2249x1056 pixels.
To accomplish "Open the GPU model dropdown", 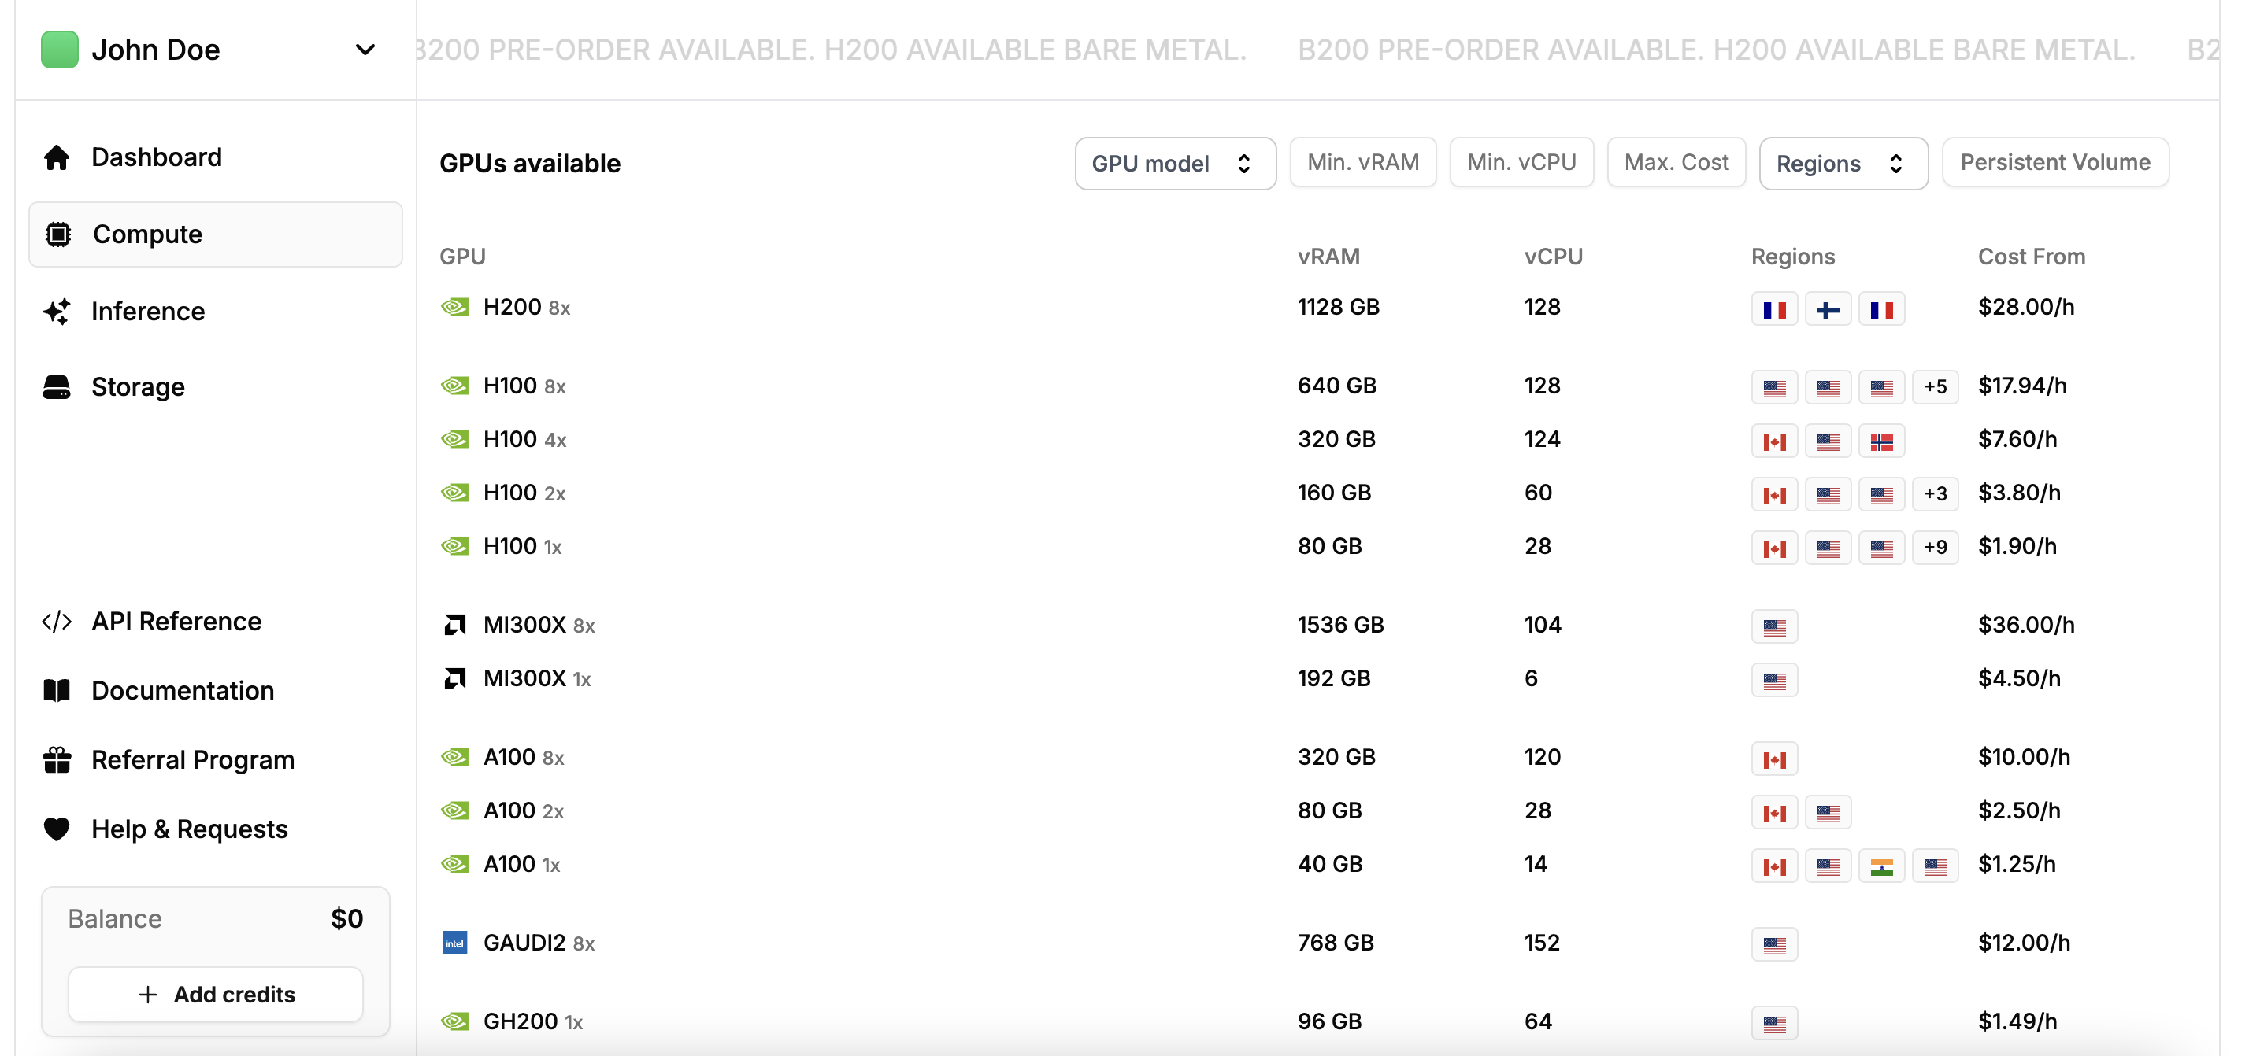I will pos(1174,163).
